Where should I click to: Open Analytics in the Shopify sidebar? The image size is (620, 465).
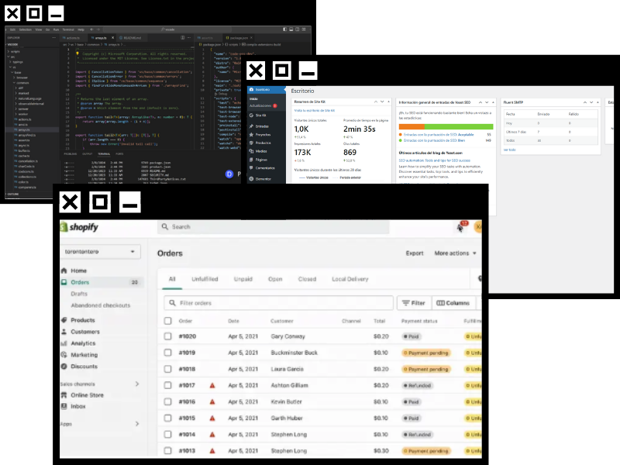(78, 343)
